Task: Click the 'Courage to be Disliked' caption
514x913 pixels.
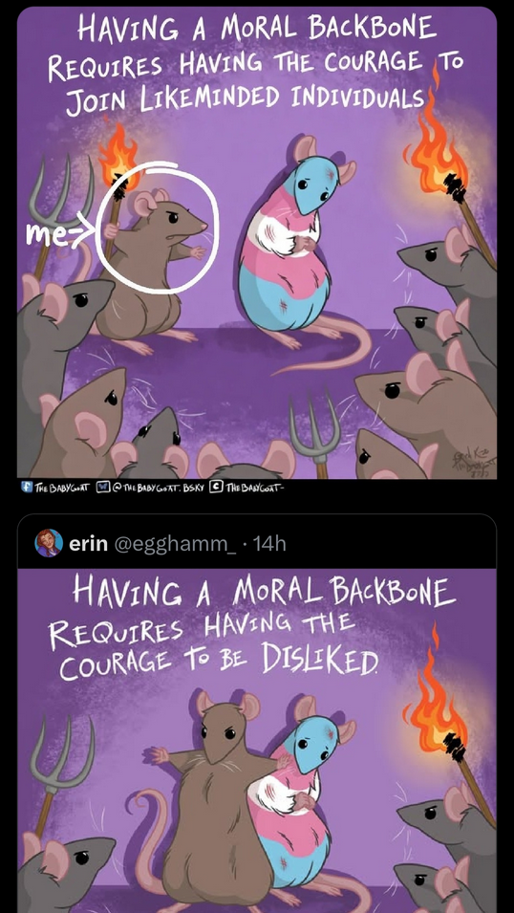Action: pos(218,659)
